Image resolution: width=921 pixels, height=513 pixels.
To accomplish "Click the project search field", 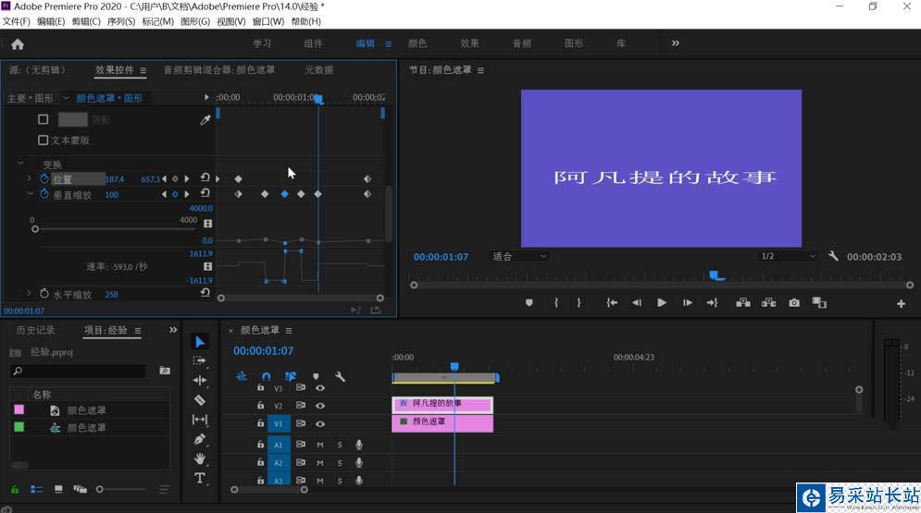I will (x=79, y=371).
